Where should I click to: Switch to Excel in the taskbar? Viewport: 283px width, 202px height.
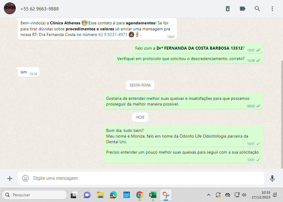[x=153, y=195]
